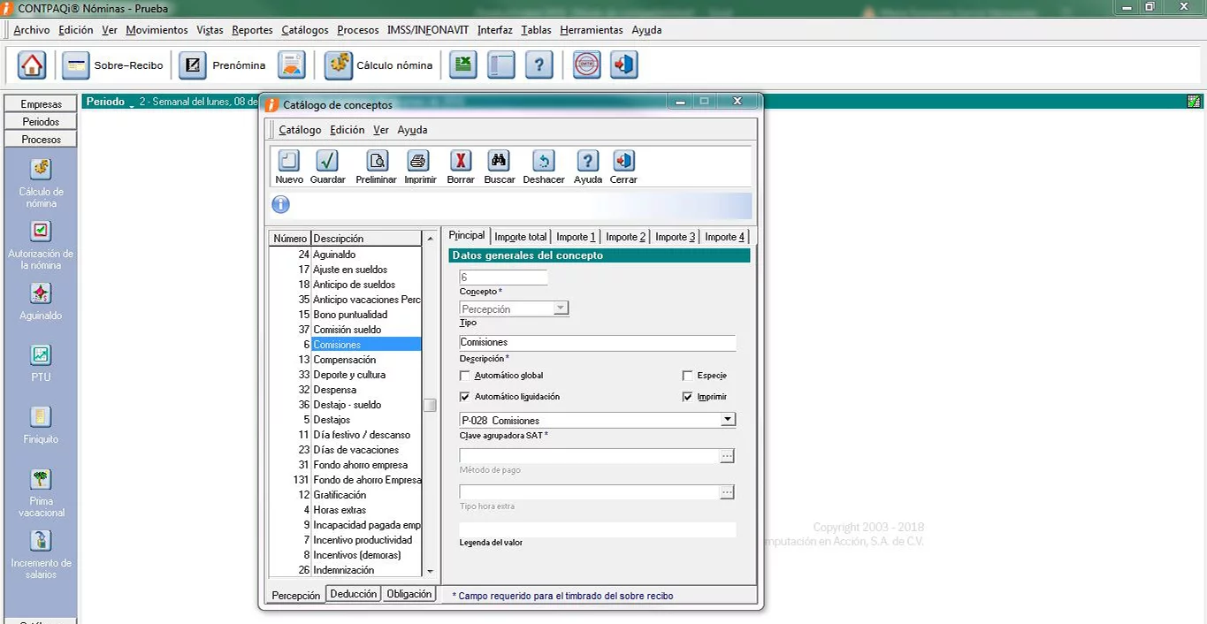Toggle the Imprimir checkbox
The height and width of the screenshot is (624, 1207).
point(688,397)
